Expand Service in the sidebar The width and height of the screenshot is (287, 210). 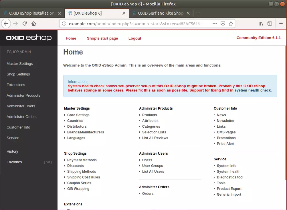(13, 138)
